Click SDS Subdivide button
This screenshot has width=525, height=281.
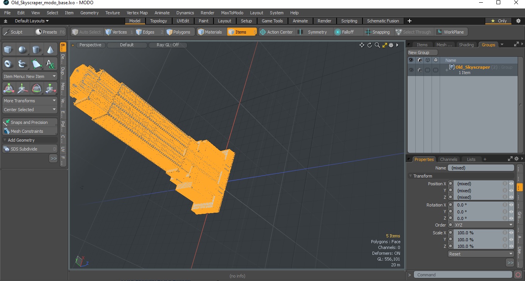(30, 149)
